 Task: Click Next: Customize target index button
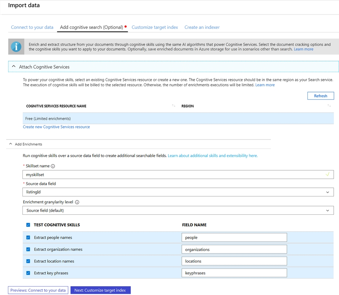point(100,290)
